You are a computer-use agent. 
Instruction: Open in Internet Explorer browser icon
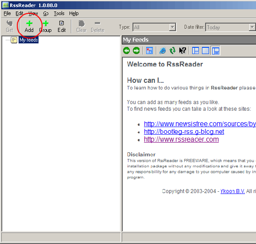163,50
